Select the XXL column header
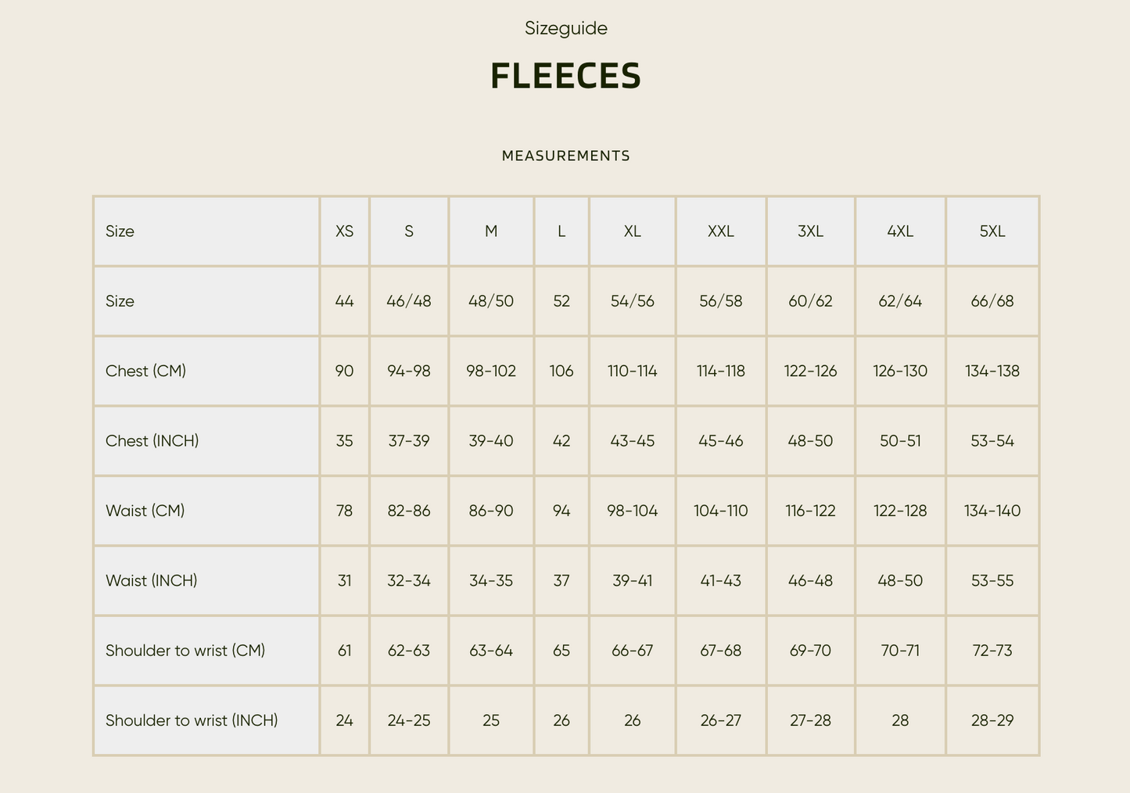Image resolution: width=1130 pixels, height=793 pixels. tap(720, 231)
